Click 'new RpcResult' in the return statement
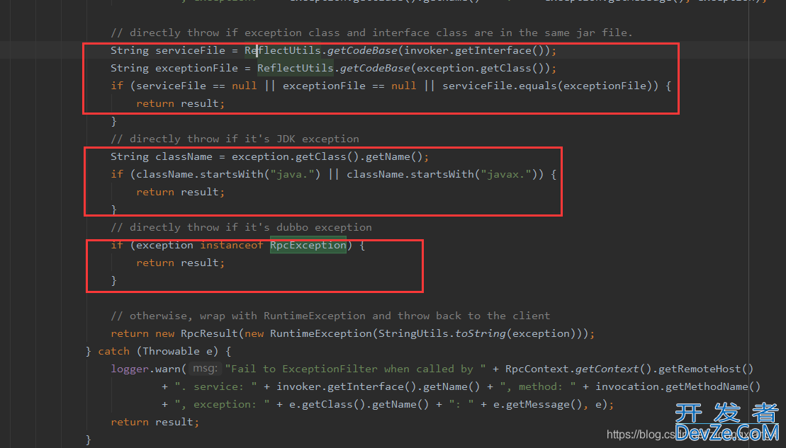 point(196,334)
